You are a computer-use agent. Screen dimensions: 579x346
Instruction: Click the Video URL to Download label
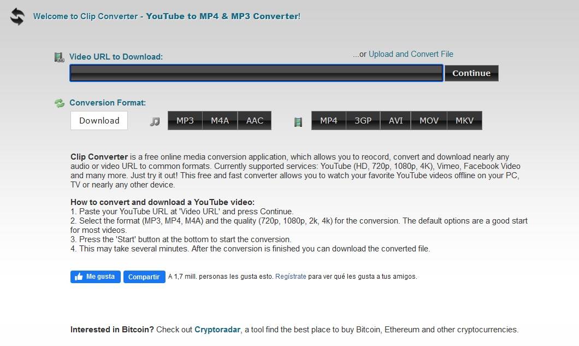pyautogui.click(x=116, y=57)
